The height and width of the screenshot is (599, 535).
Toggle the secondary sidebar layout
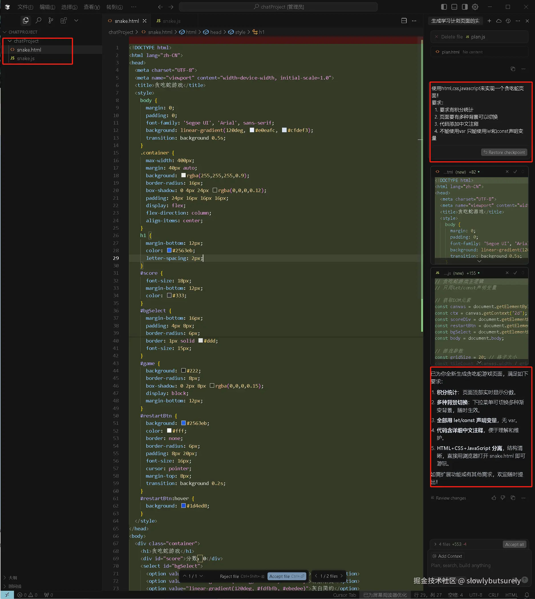[x=465, y=7]
